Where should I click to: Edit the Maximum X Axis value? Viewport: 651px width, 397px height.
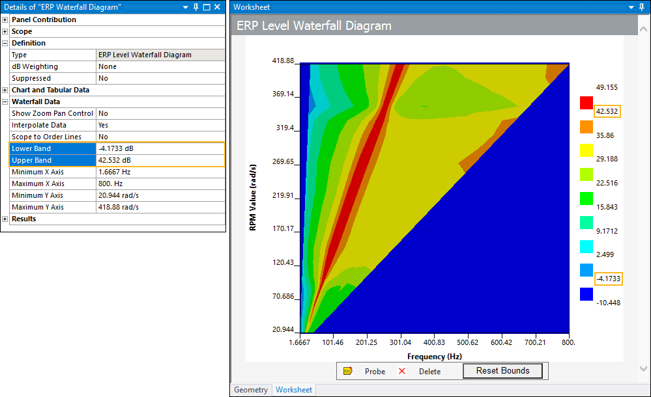click(x=160, y=184)
